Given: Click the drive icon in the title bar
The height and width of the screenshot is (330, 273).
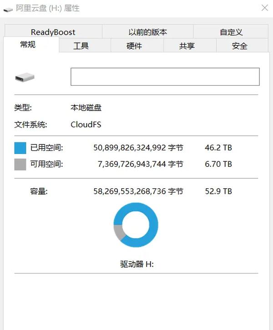Looking at the screenshot, I should point(8,10).
